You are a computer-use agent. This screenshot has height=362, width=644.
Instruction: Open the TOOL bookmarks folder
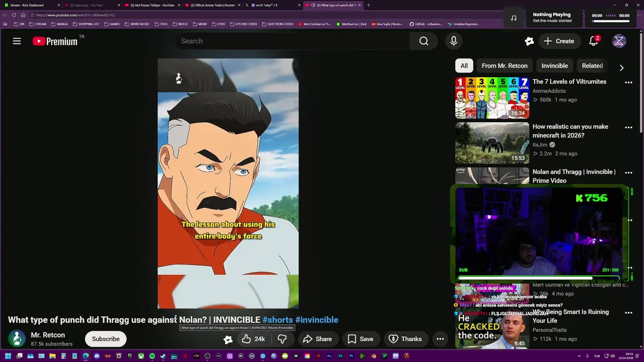161,24
